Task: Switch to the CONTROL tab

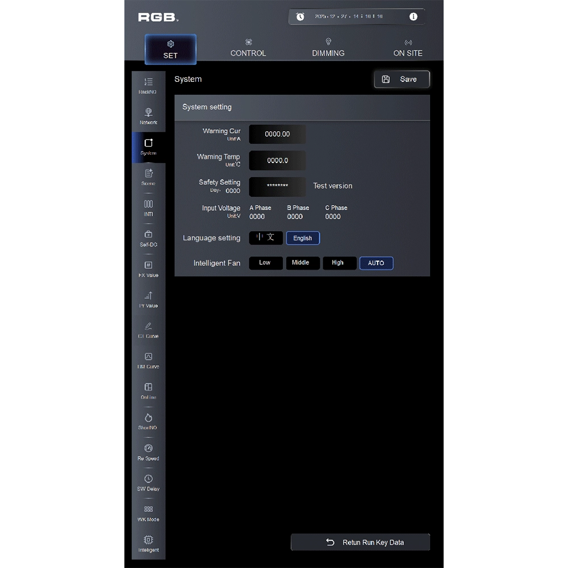Action: (248, 48)
